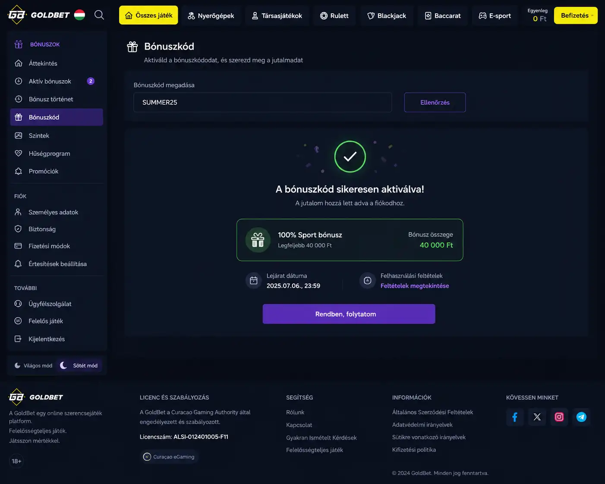Click the exit icon next to Kijelentkezés

18,339
